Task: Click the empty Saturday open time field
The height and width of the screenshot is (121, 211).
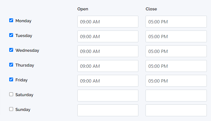Action: [108, 96]
